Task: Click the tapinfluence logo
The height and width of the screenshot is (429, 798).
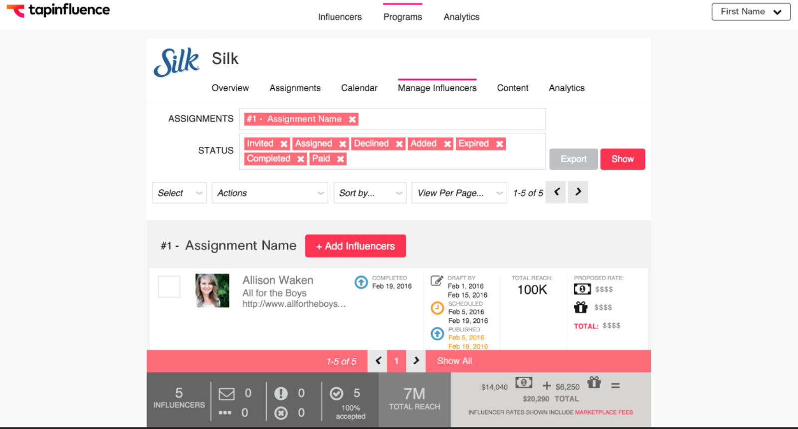Action: click(x=58, y=10)
